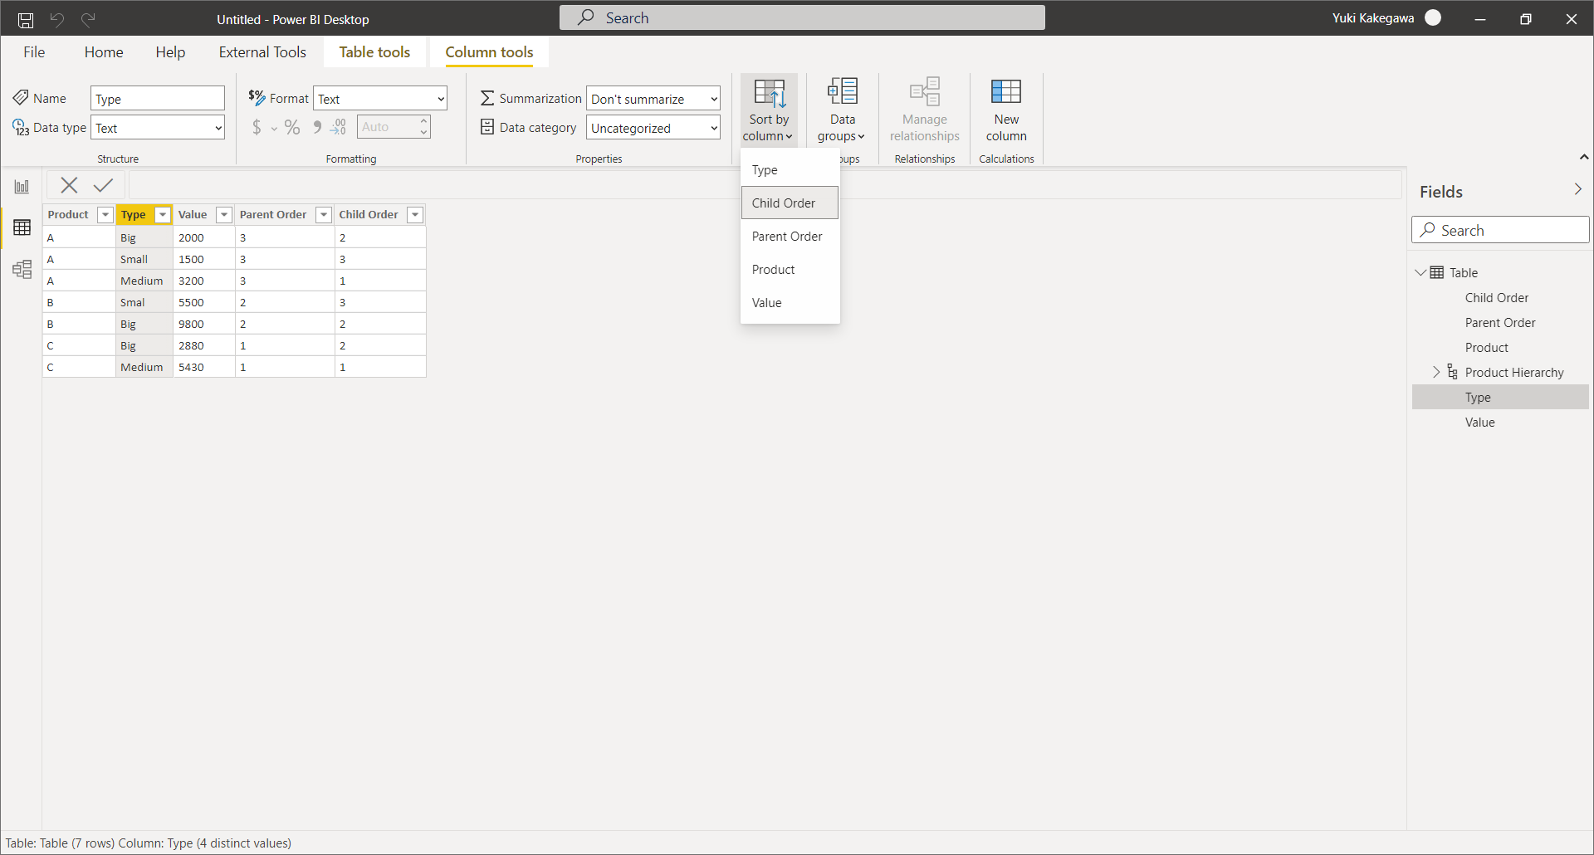Select Child Order field in Fields pane
This screenshot has width=1594, height=855.
[1500, 298]
